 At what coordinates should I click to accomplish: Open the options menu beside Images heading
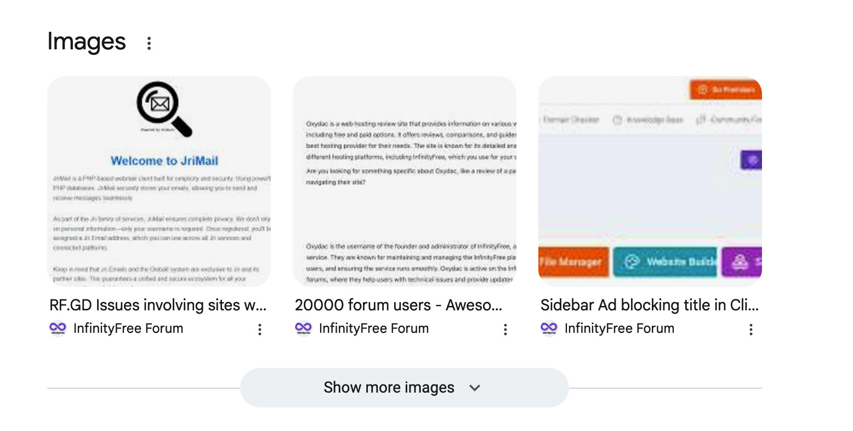click(x=149, y=43)
